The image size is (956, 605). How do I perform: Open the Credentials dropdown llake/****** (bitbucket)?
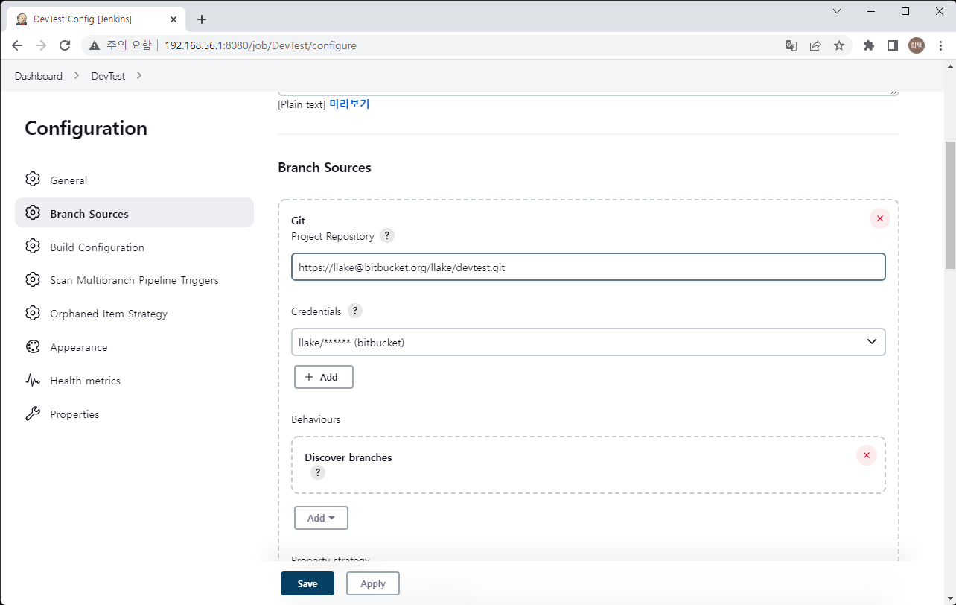coord(588,342)
